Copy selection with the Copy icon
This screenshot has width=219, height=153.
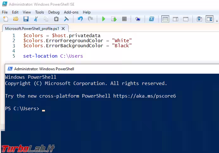[x=46, y=19]
